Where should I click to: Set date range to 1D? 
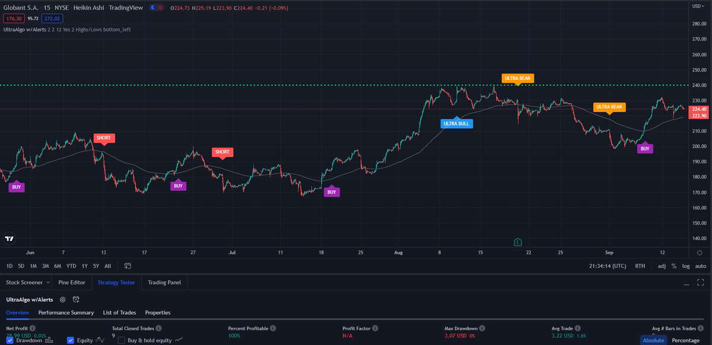click(x=9, y=266)
